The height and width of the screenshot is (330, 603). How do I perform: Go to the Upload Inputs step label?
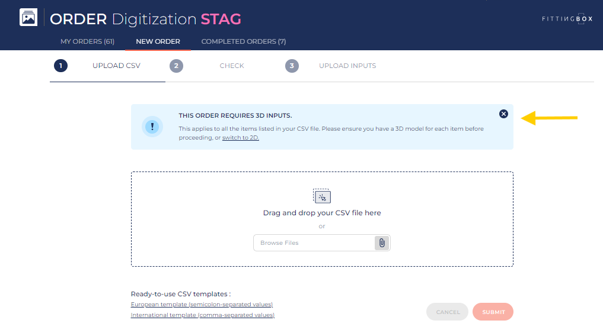pyautogui.click(x=347, y=66)
